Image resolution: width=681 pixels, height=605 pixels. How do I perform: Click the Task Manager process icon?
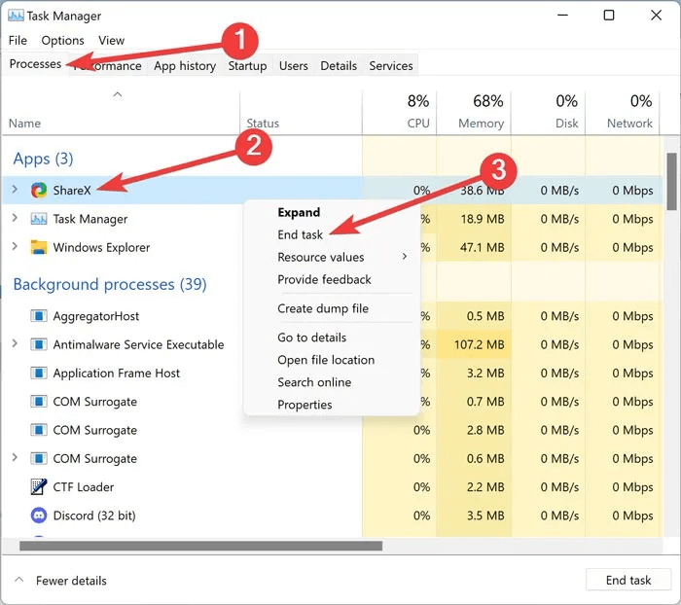click(39, 219)
